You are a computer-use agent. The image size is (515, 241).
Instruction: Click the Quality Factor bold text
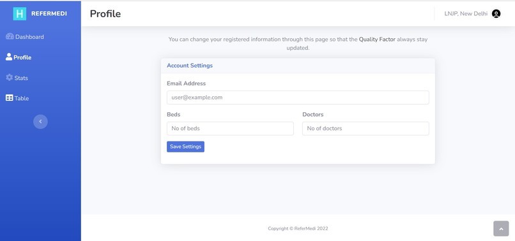pos(377,40)
